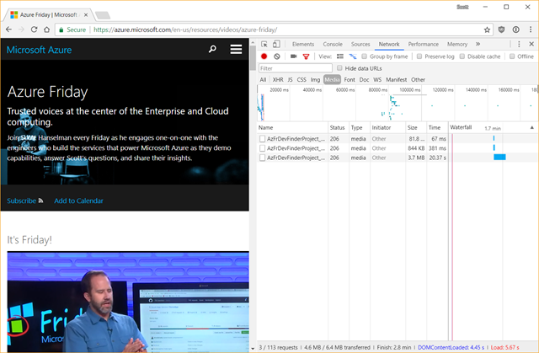Open the Chrome three-dot menu

pos(531,29)
